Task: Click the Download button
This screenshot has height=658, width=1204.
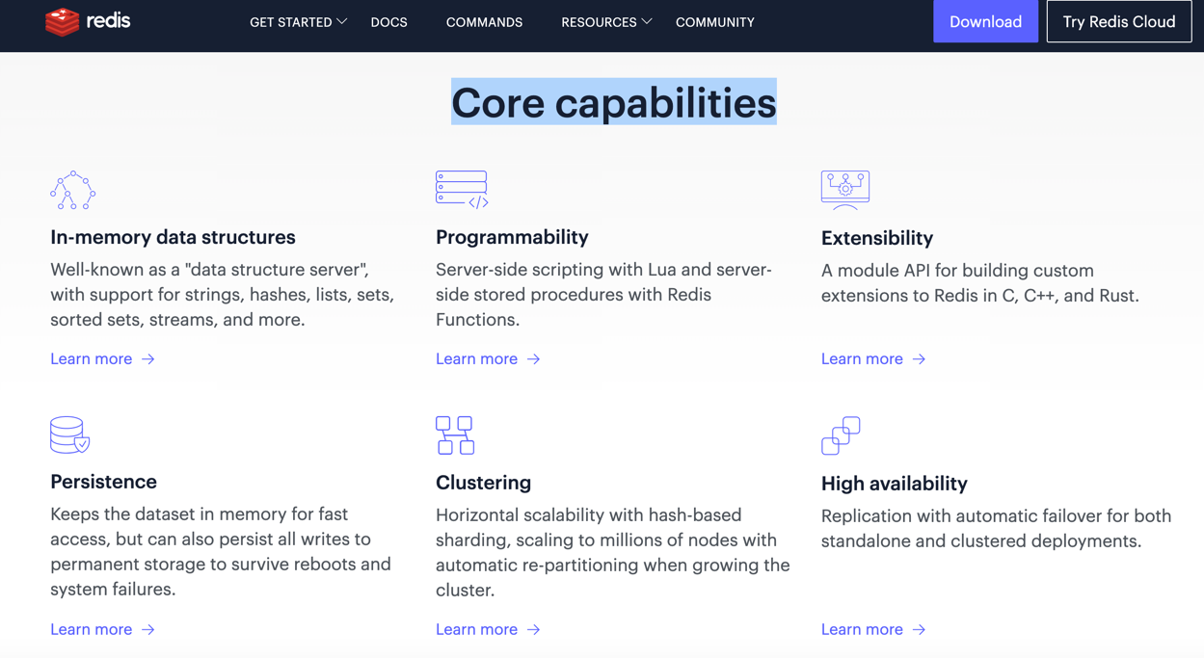Action: (985, 21)
